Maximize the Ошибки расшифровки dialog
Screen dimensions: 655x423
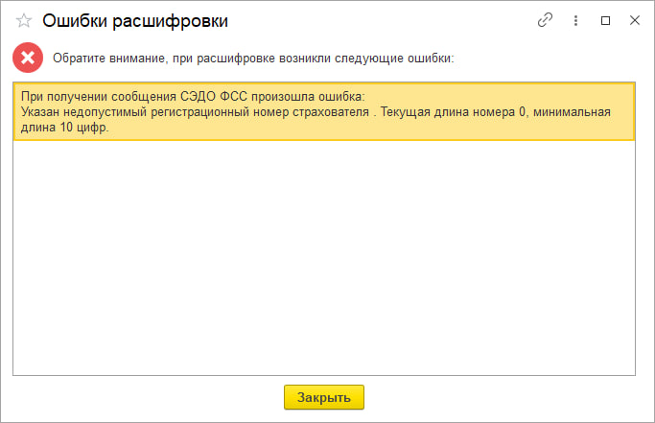coord(605,20)
